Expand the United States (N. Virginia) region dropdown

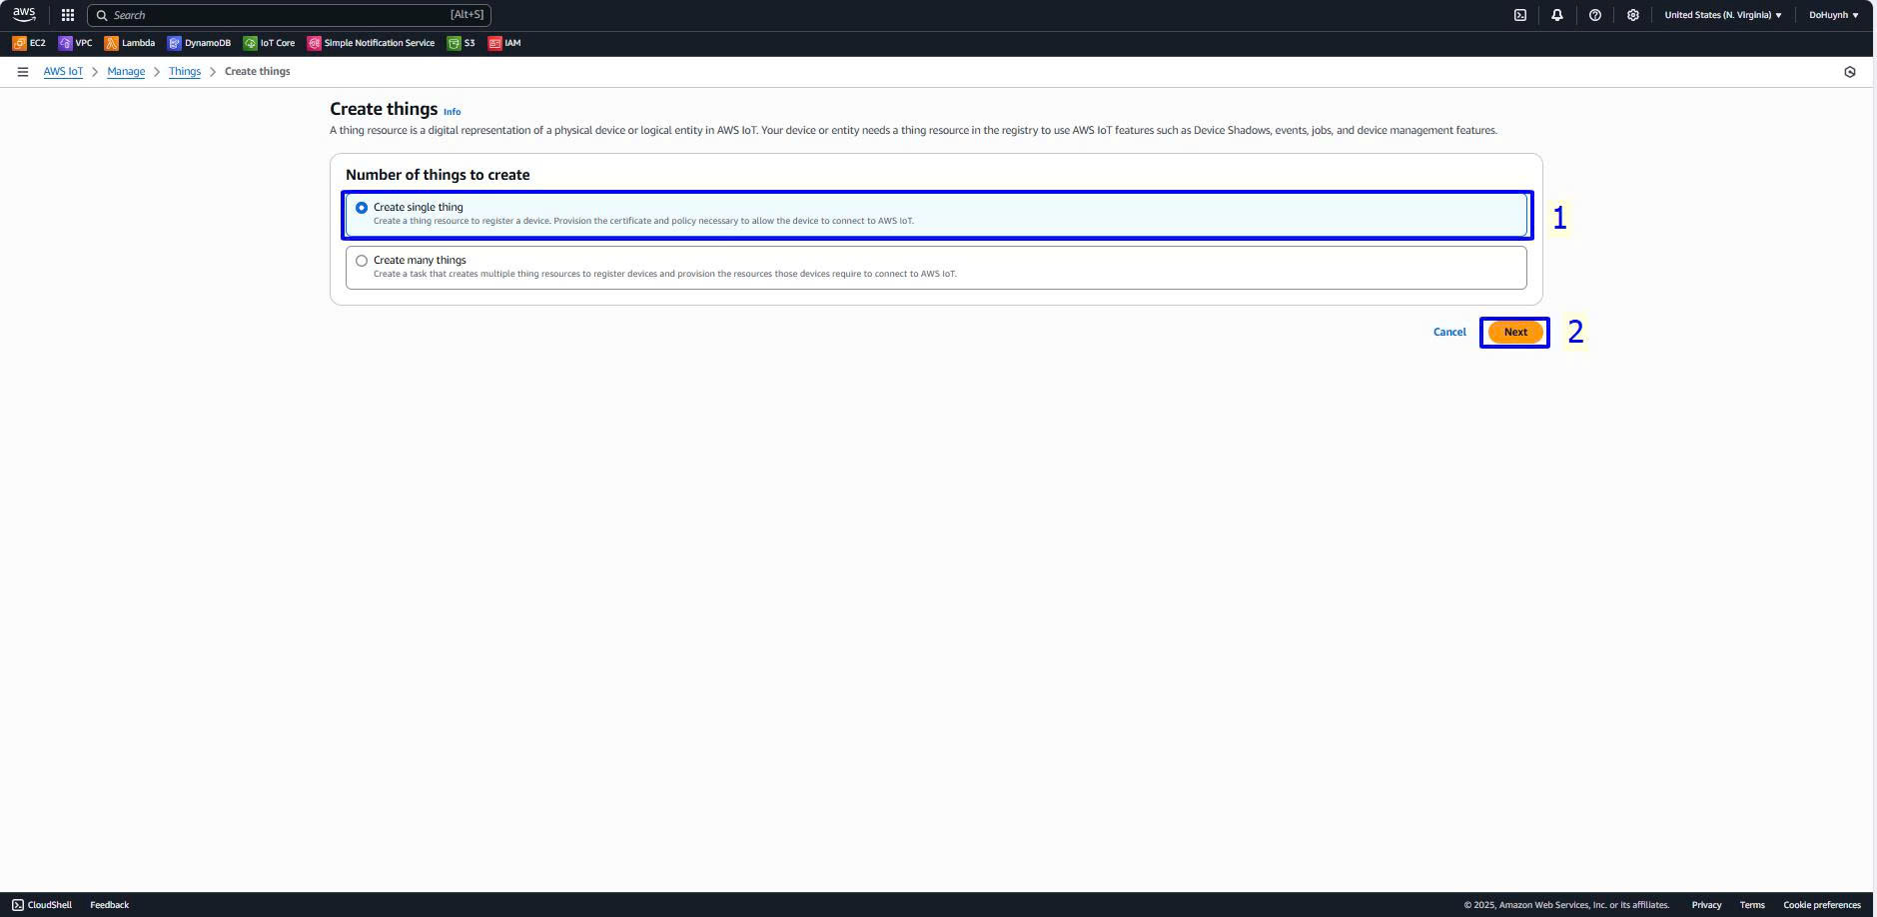point(1722,15)
